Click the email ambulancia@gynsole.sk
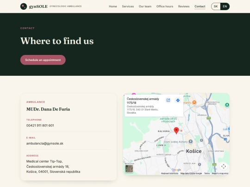The image size is (250, 187). click(x=45, y=144)
